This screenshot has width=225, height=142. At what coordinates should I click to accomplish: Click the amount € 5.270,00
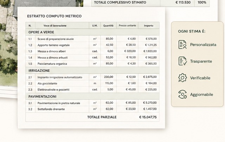[150, 103]
